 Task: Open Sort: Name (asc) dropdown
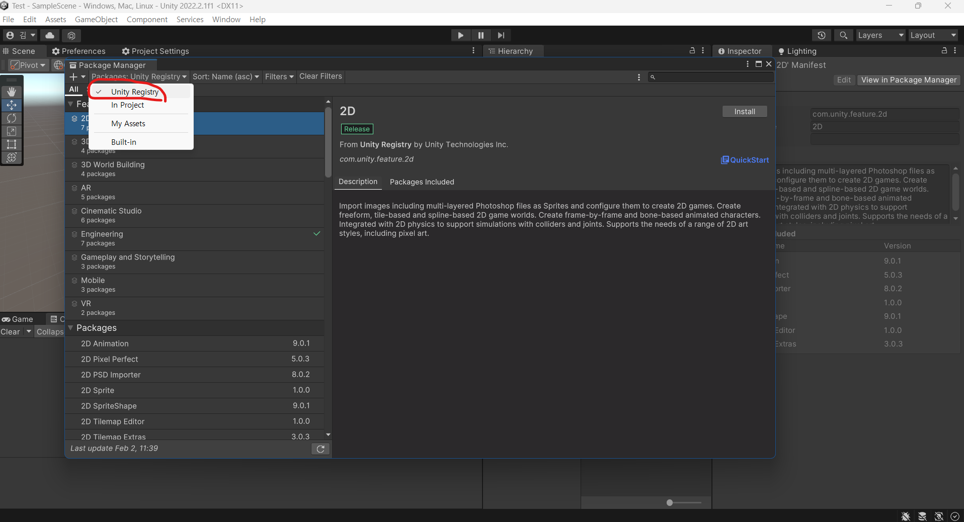(226, 76)
